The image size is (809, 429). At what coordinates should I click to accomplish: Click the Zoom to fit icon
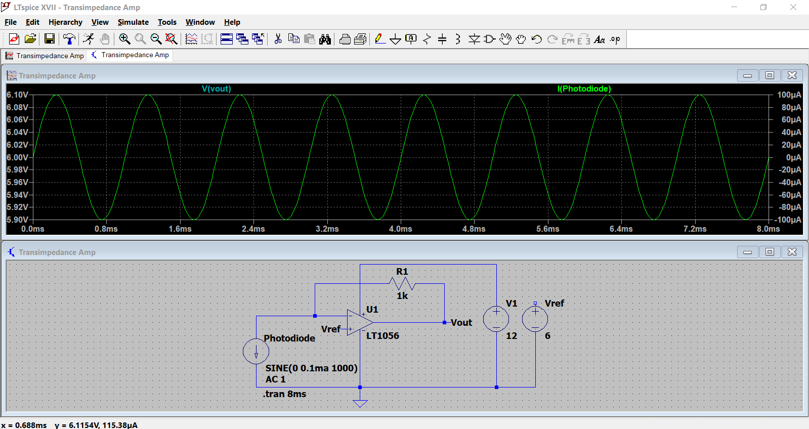[x=172, y=39]
